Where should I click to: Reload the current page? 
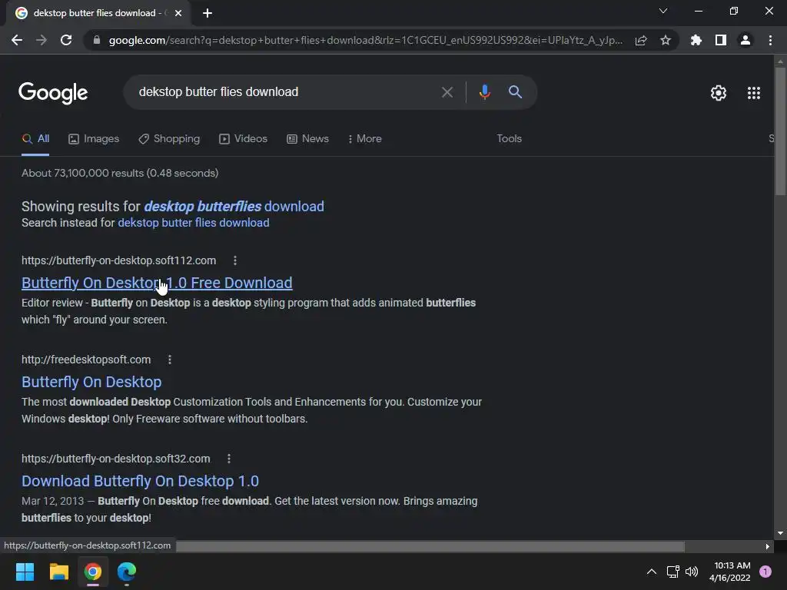coord(66,40)
